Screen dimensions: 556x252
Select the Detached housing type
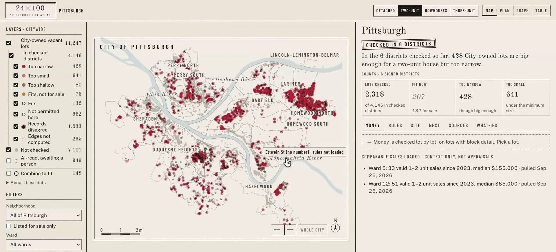click(385, 11)
